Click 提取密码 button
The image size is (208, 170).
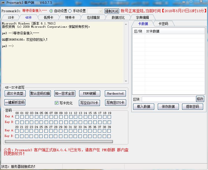193,107
